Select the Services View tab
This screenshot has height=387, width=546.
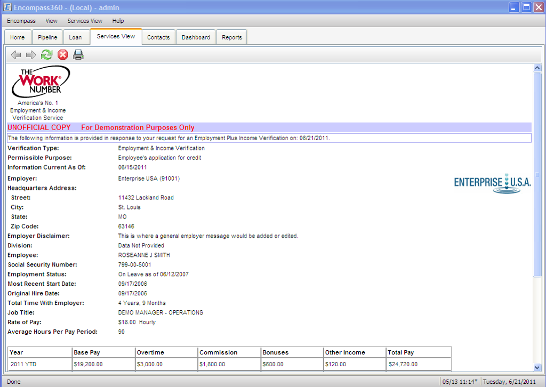point(116,36)
